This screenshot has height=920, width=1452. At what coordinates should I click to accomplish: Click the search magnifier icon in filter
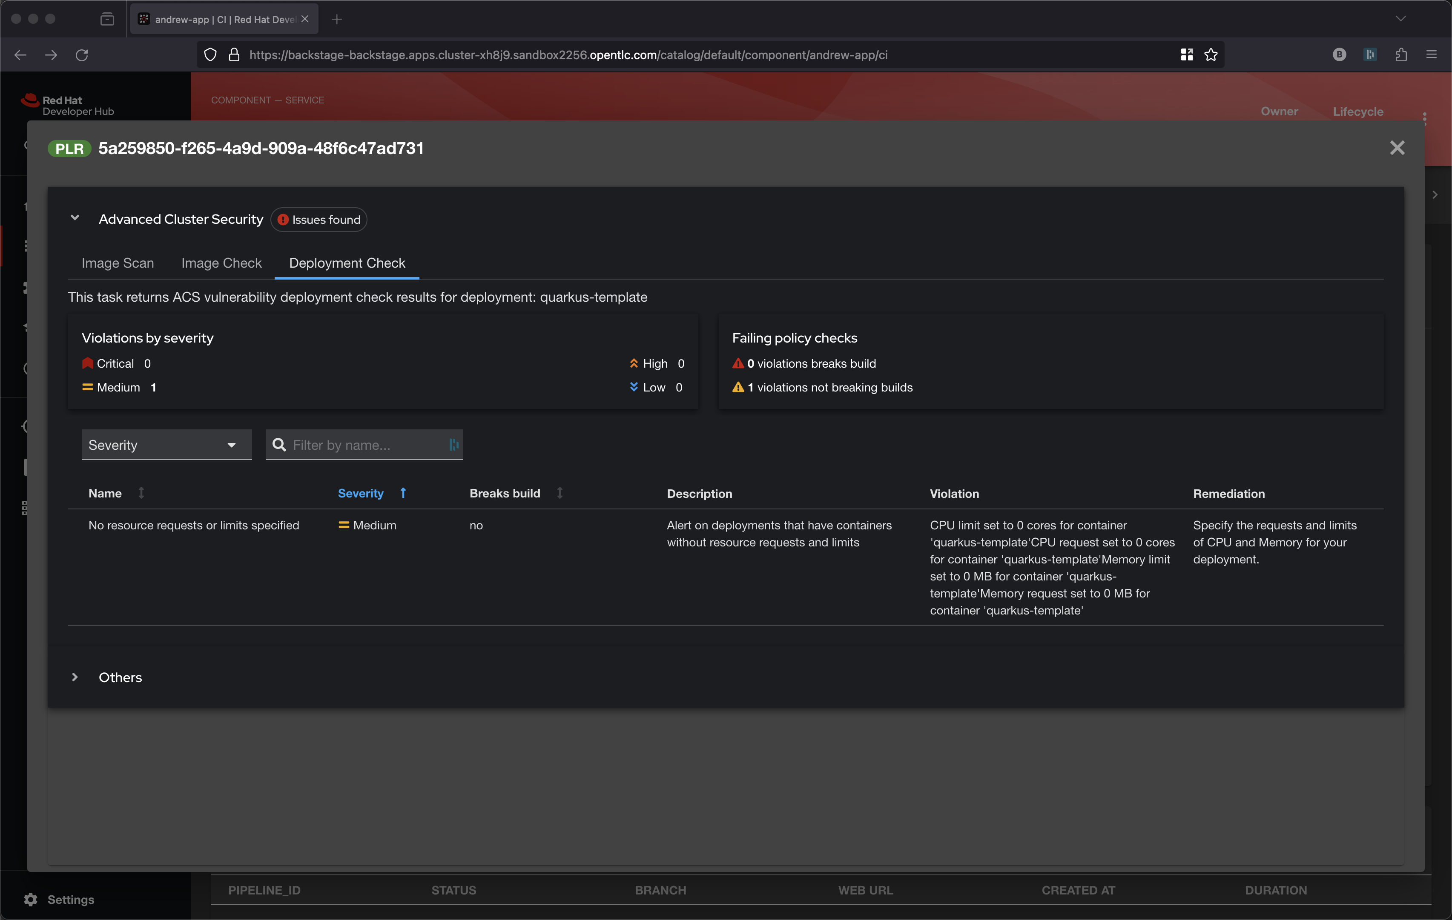click(x=279, y=445)
